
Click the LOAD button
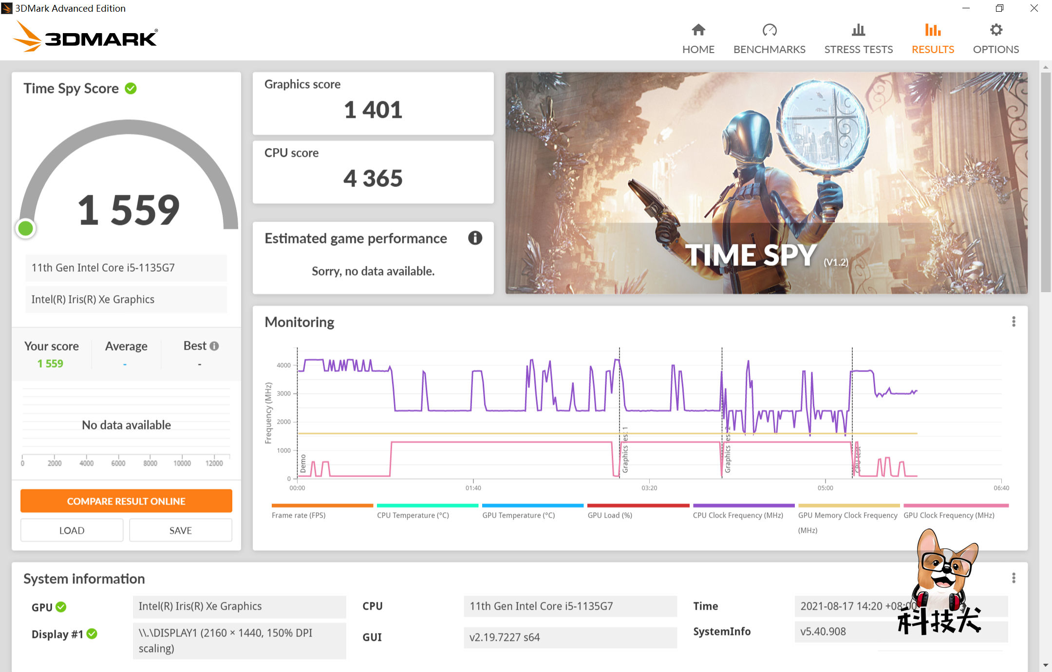(x=72, y=530)
